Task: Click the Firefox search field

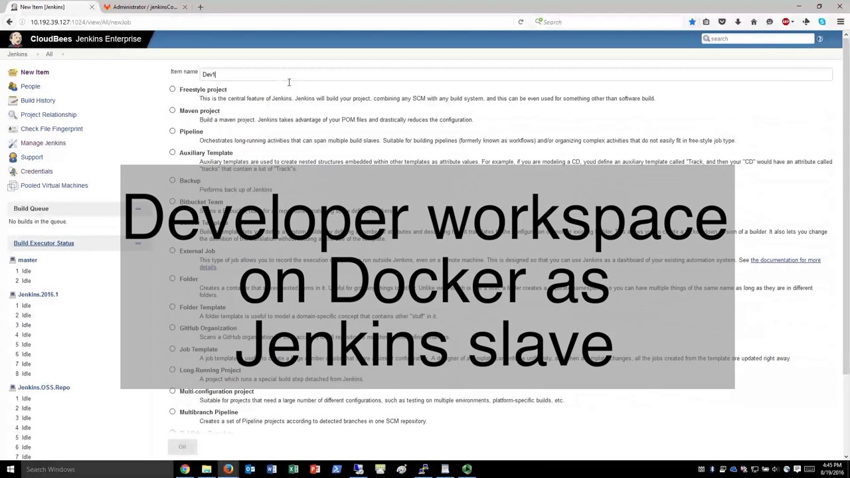Action: 607,22
